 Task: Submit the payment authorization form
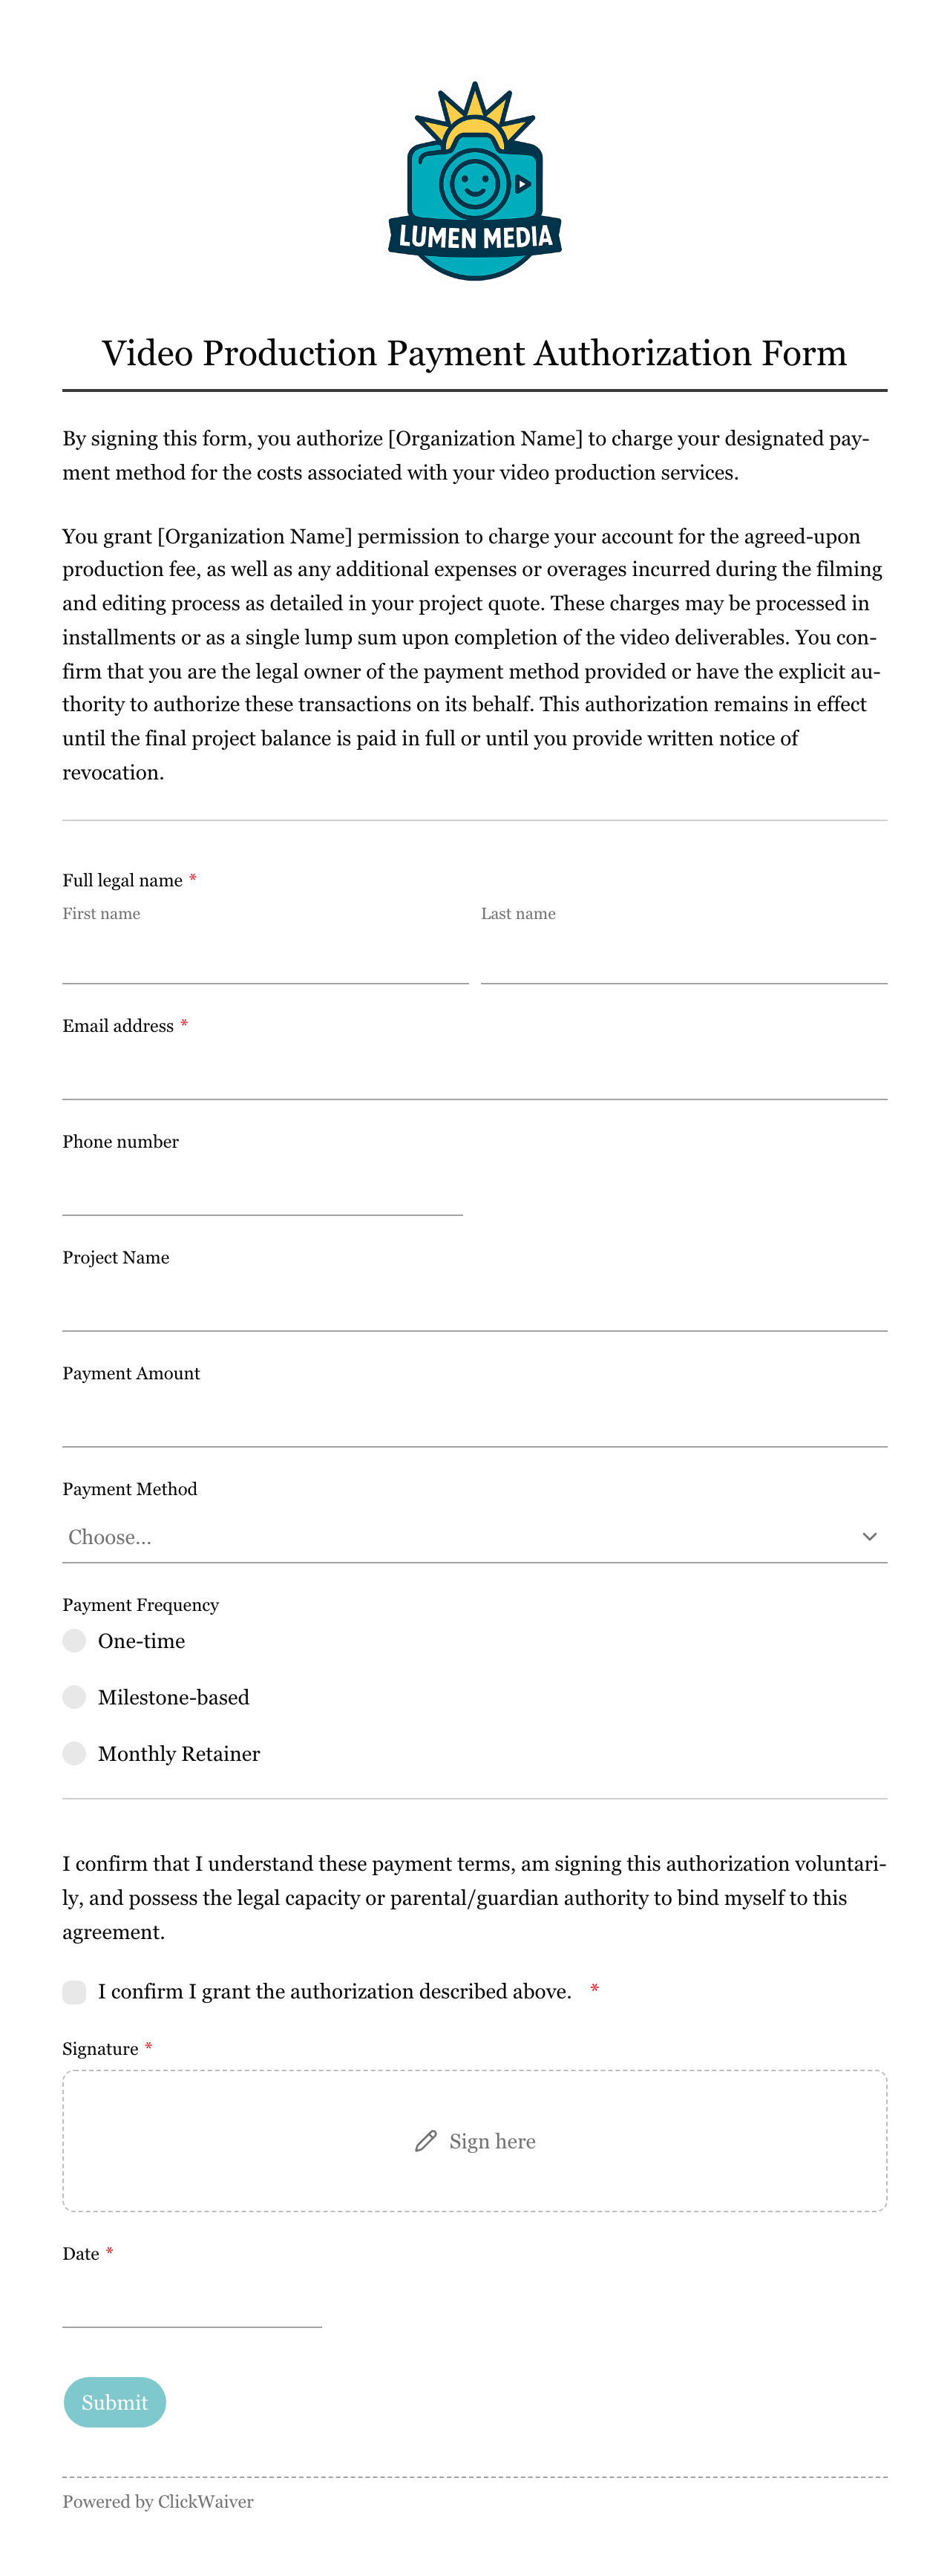click(x=115, y=2401)
